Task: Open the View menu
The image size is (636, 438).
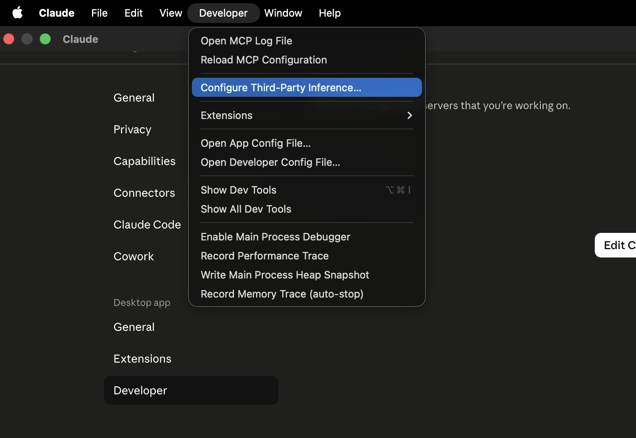Action: pos(171,13)
